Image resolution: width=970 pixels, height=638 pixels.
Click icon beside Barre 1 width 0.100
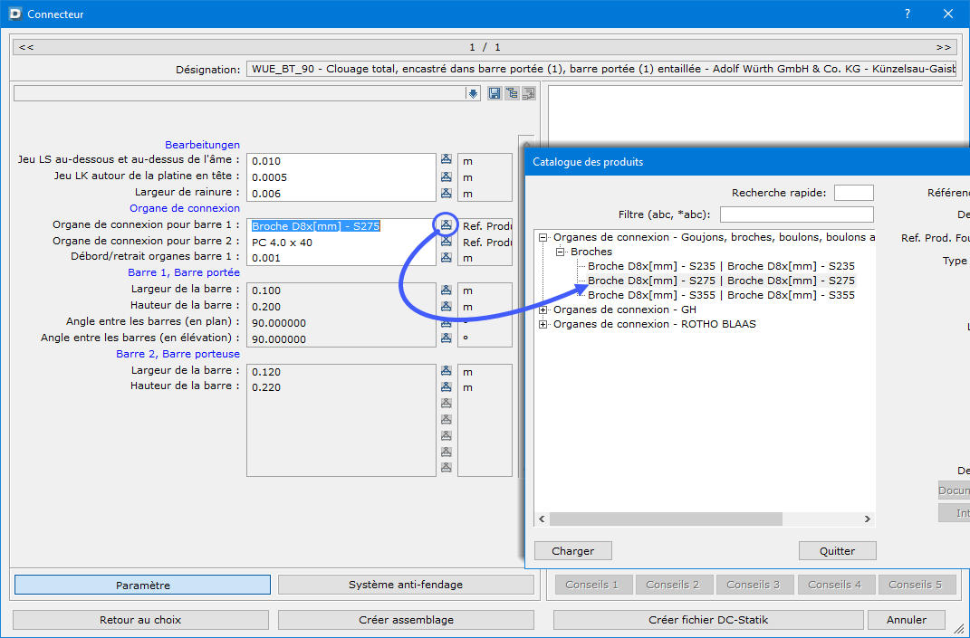[x=446, y=290]
